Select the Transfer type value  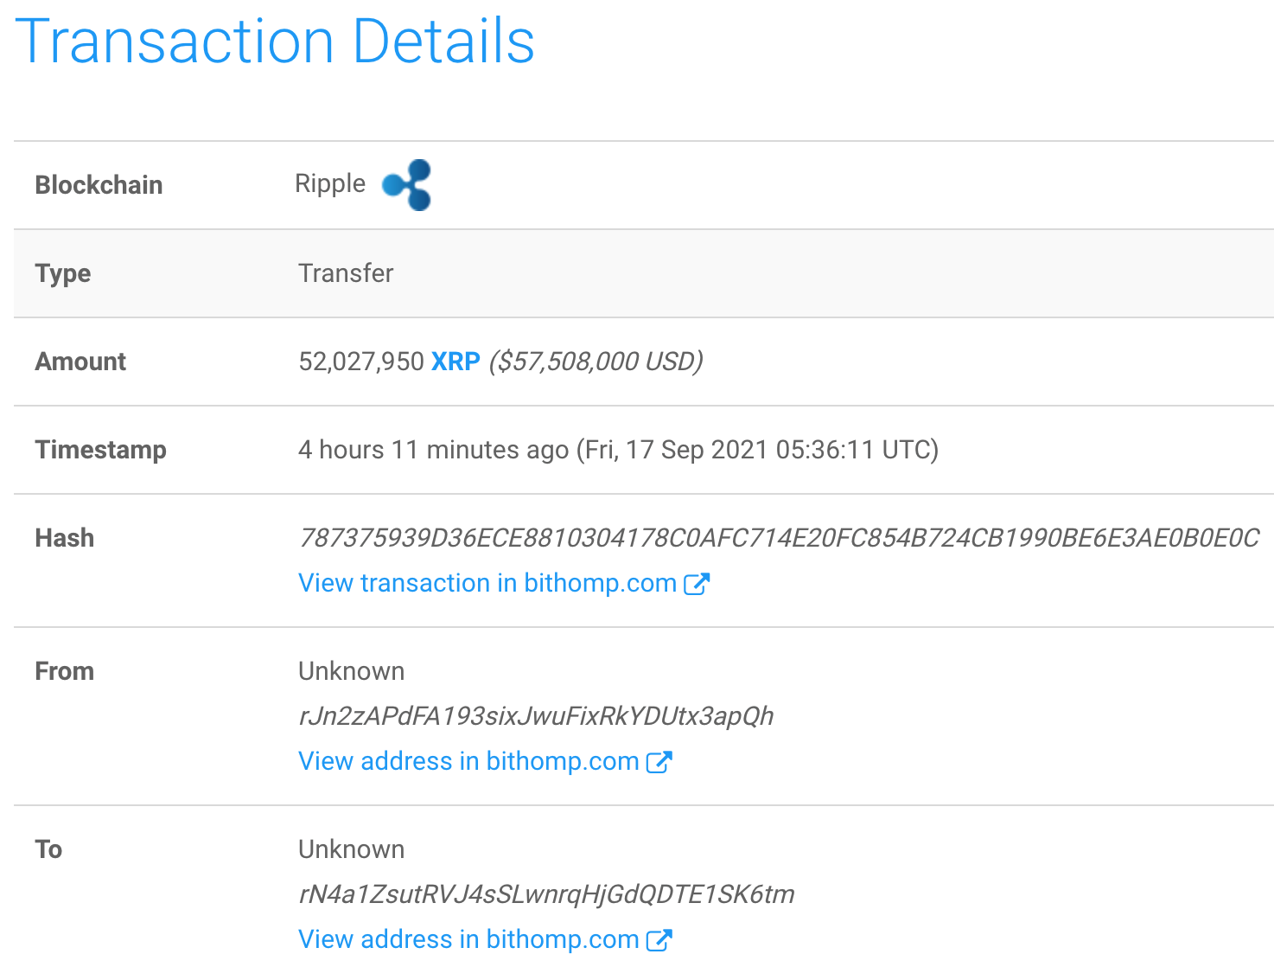(346, 273)
